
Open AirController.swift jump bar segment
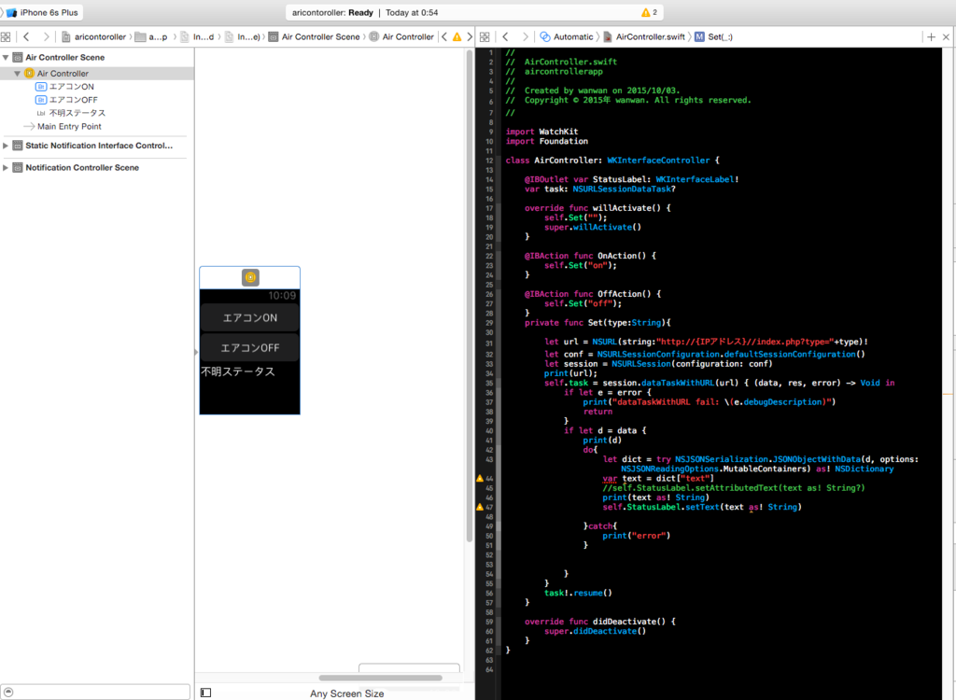click(644, 36)
